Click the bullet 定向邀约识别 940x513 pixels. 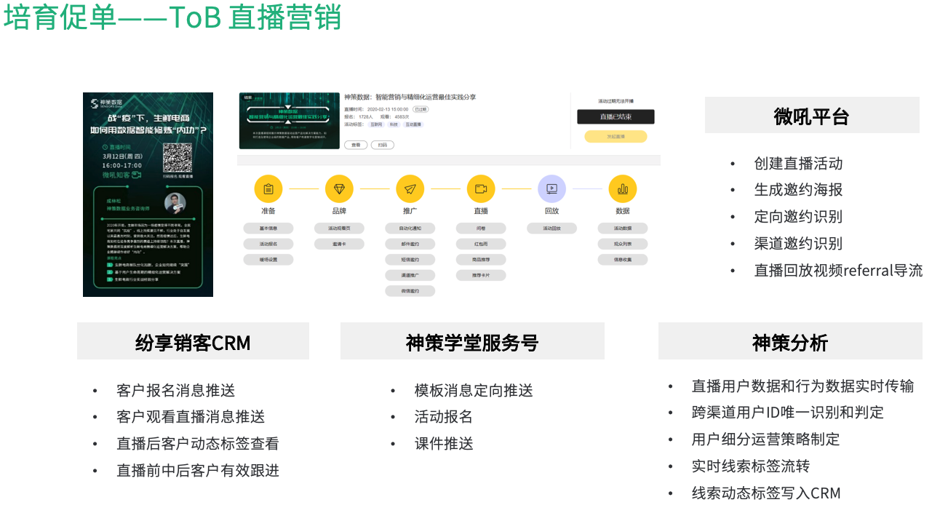(799, 216)
